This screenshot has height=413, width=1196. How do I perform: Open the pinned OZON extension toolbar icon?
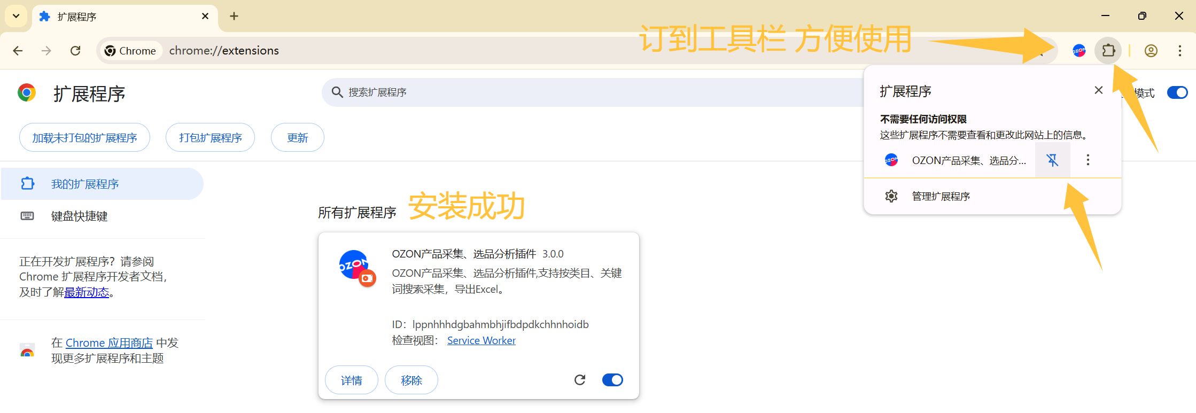tap(1079, 51)
